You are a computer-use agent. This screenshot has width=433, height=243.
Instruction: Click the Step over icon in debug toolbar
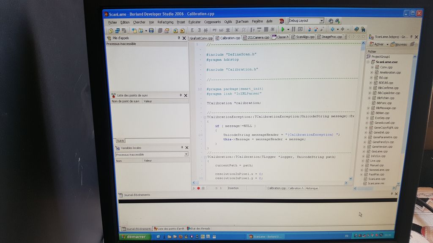pos(315,29)
